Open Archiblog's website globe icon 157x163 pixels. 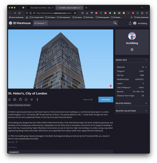click(x=132, y=50)
